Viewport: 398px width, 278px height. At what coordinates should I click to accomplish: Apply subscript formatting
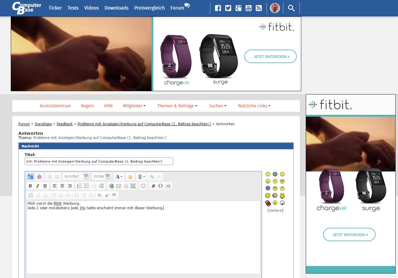coord(100,195)
